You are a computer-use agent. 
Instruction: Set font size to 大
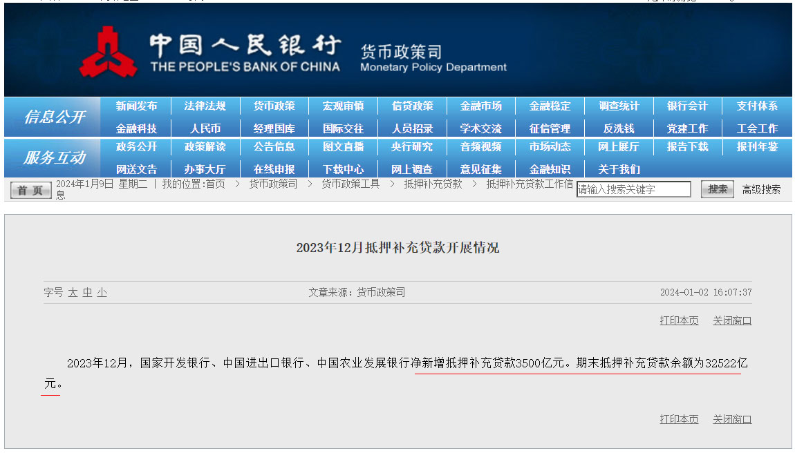tap(73, 292)
